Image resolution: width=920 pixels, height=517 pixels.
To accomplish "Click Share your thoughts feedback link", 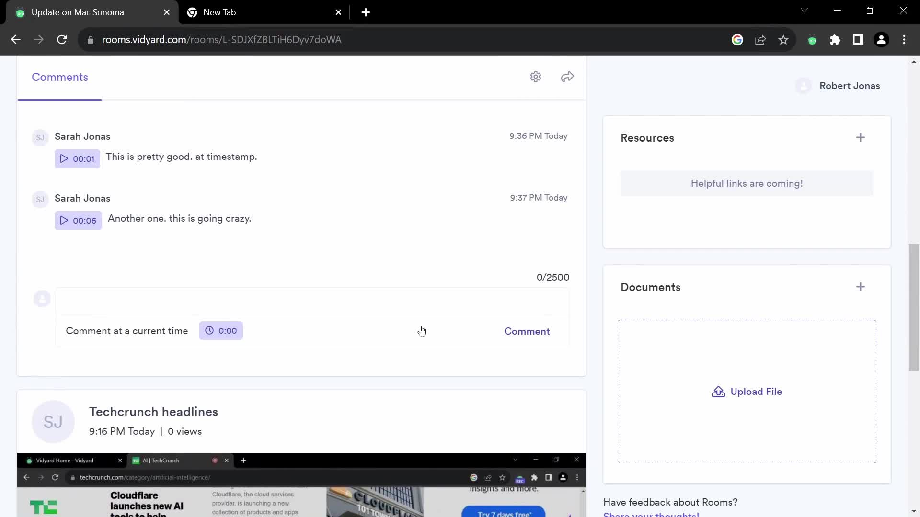I will click(651, 514).
